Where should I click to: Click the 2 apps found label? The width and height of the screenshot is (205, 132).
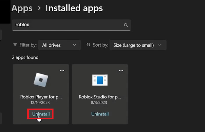click(x=25, y=57)
